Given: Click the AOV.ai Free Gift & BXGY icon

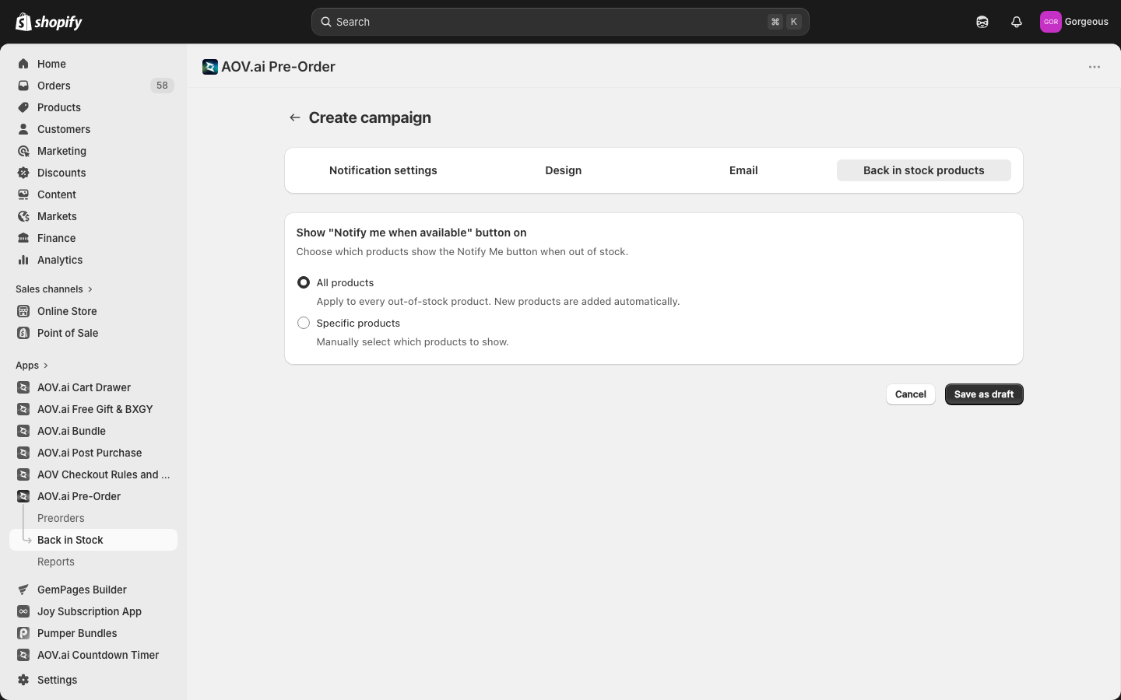Looking at the screenshot, I should pos(23,409).
